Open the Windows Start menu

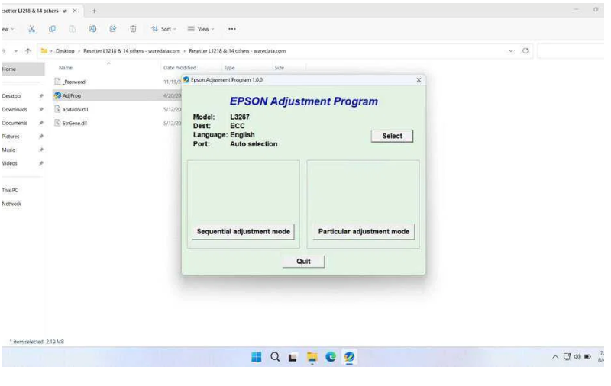[x=257, y=357]
